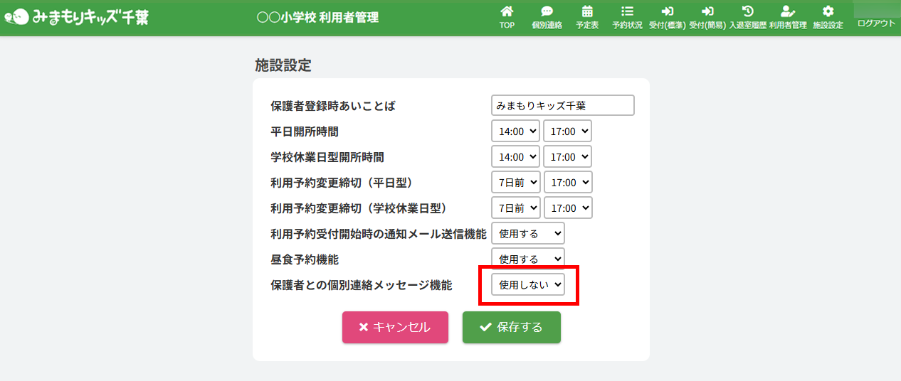Open 保護者との個別連絡メッセージ機能 dropdown
The image size is (901, 381).
pyautogui.click(x=527, y=284)
